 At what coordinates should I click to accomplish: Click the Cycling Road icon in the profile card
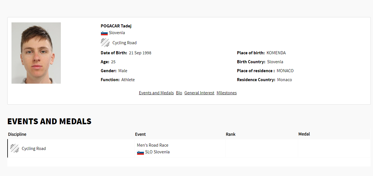105,43
